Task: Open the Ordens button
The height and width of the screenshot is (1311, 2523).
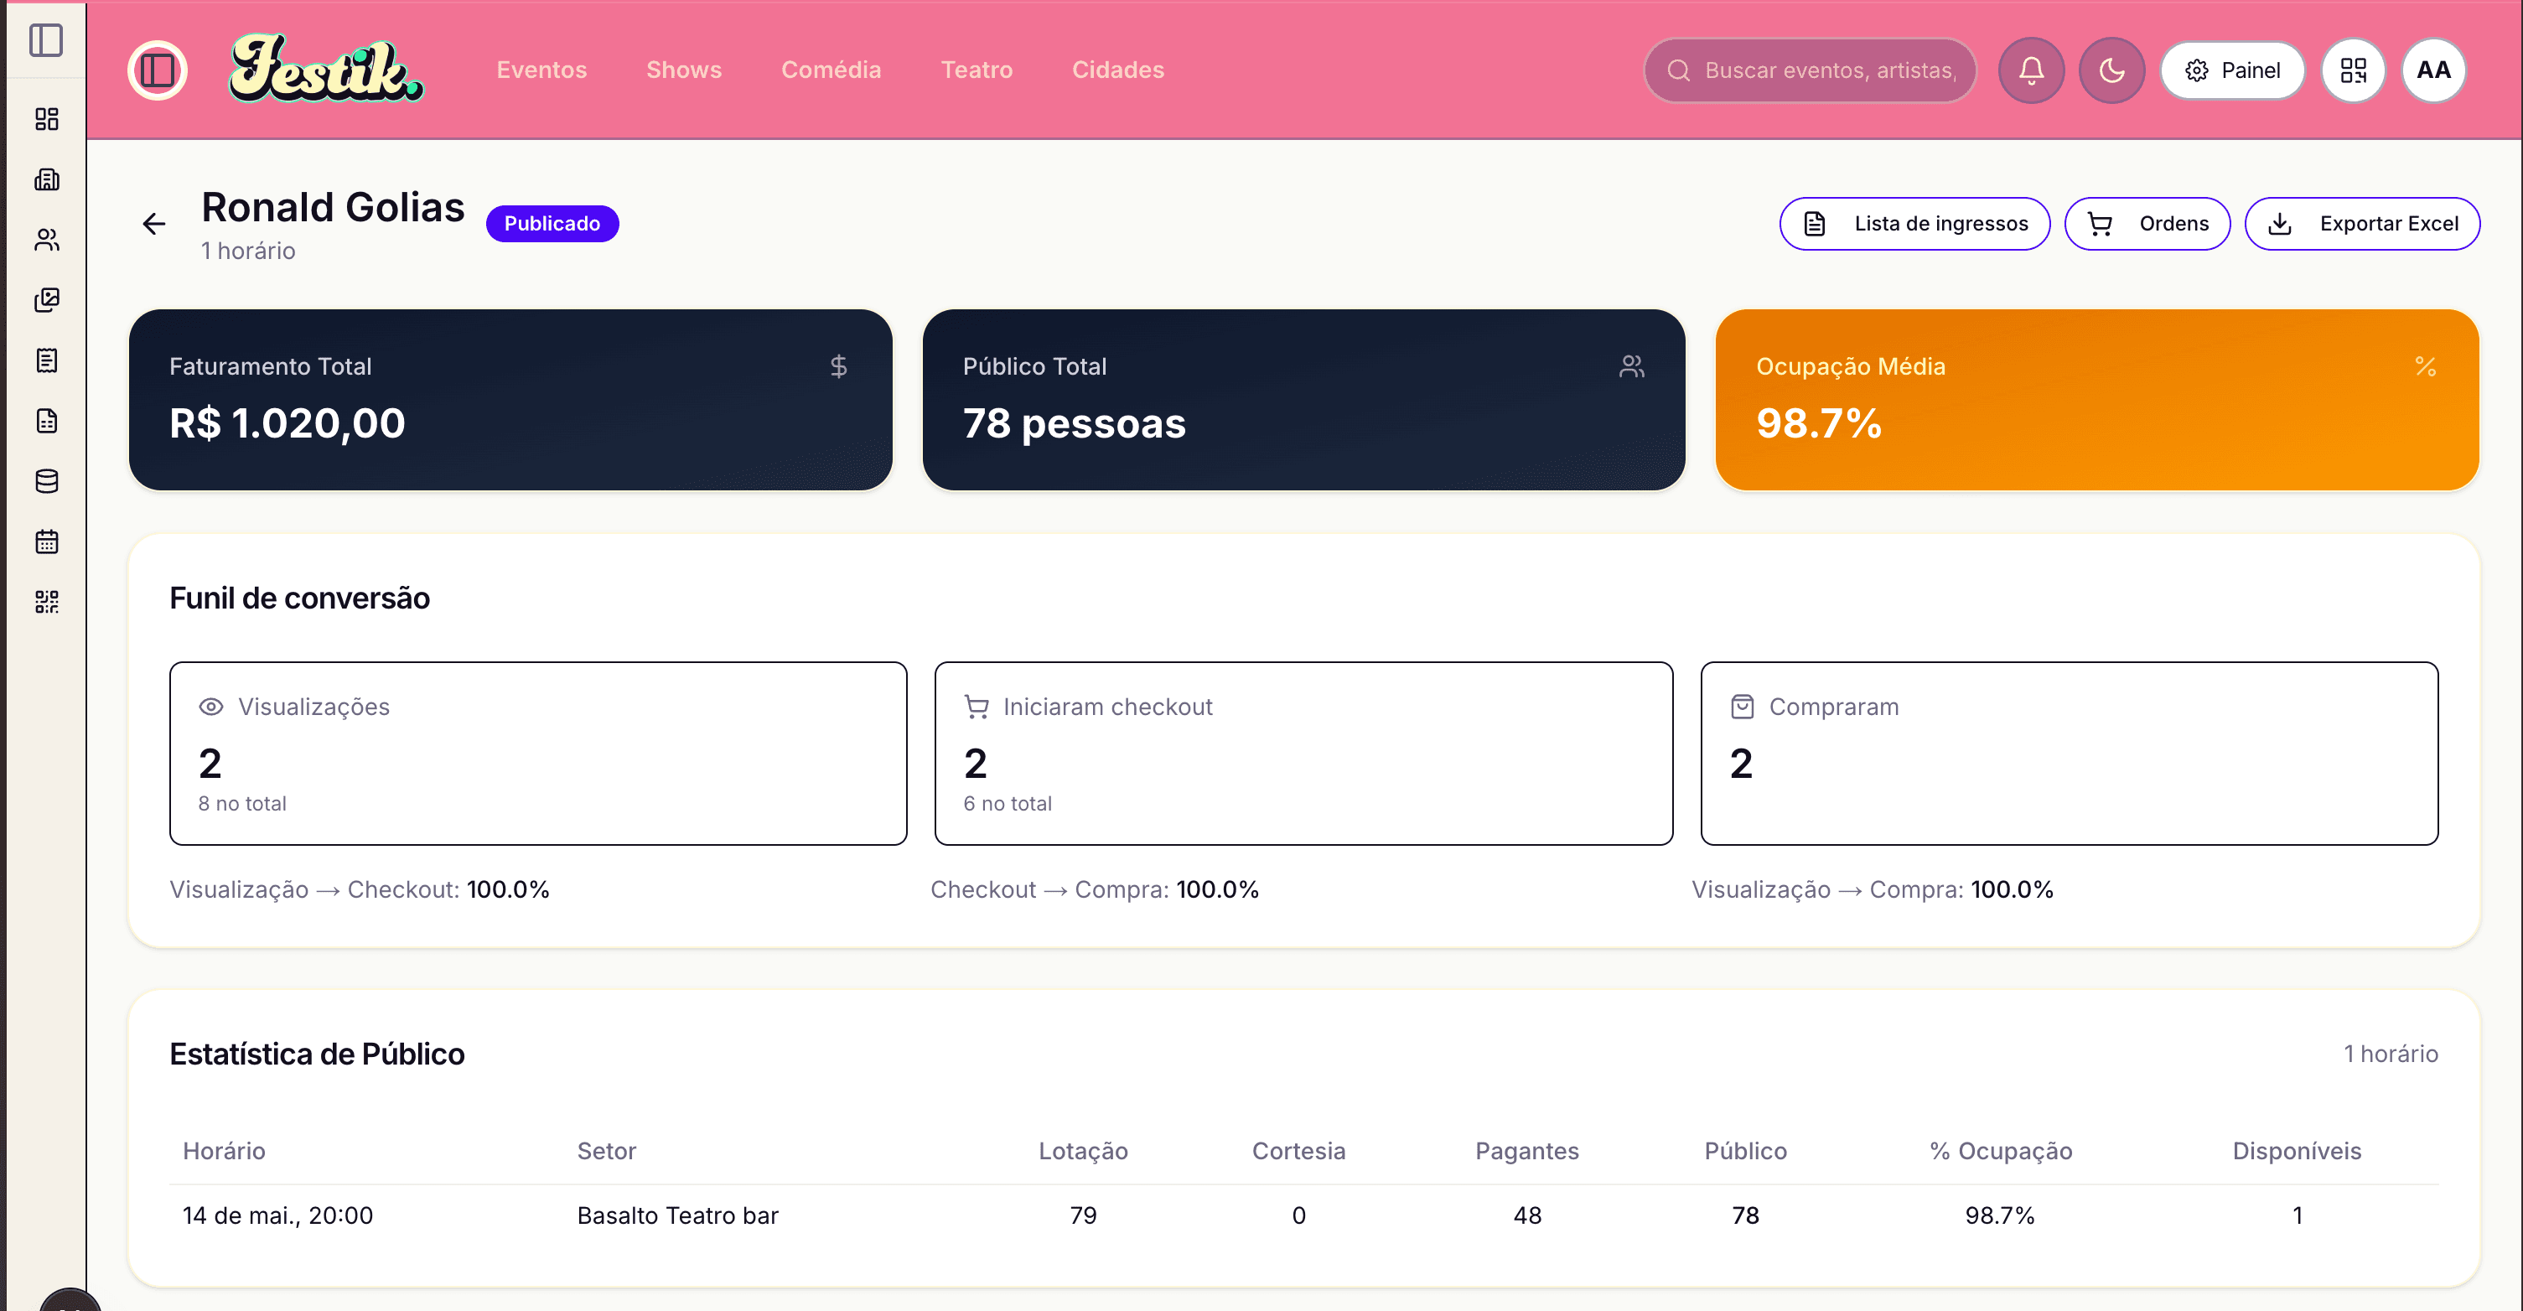Action: [x=2147, y=224]
